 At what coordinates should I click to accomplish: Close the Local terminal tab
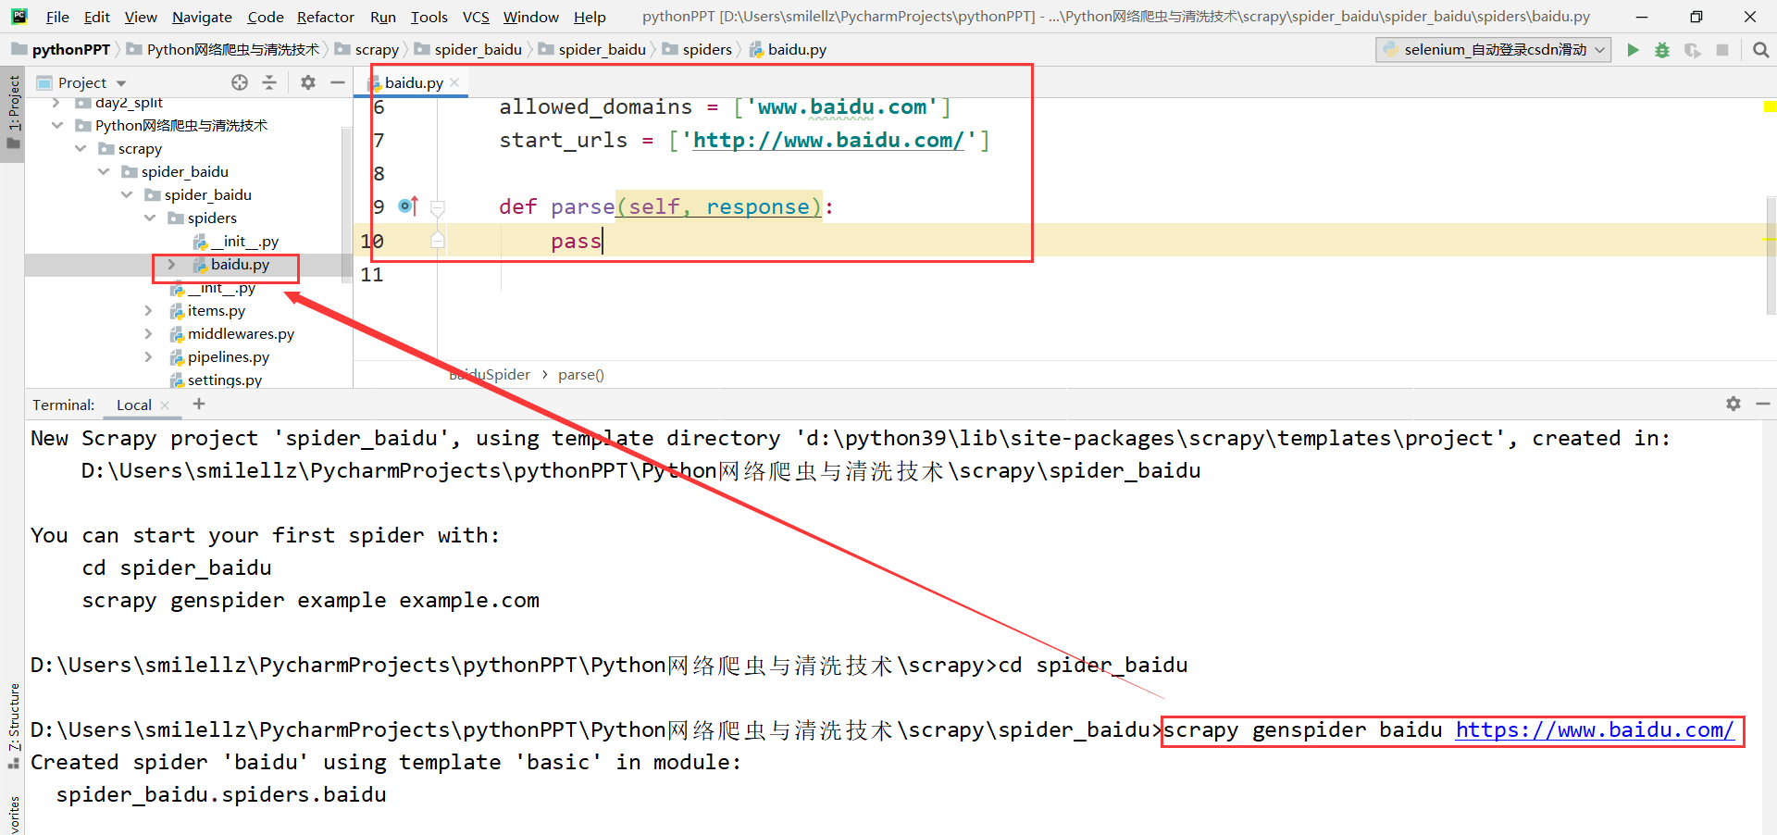coord(165,405)
